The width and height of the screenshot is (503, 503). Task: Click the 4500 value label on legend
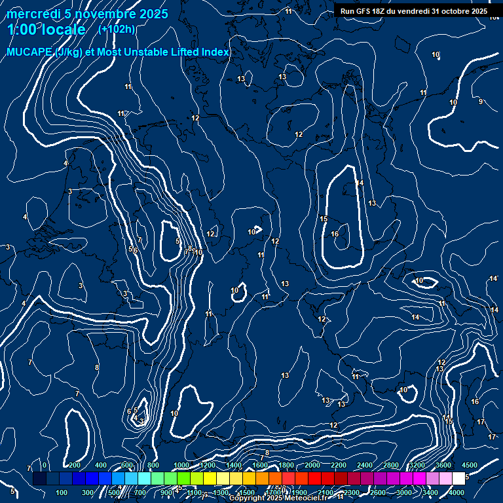click(470, 465)
